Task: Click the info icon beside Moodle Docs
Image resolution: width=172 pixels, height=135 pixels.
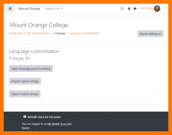Action: 25,117
